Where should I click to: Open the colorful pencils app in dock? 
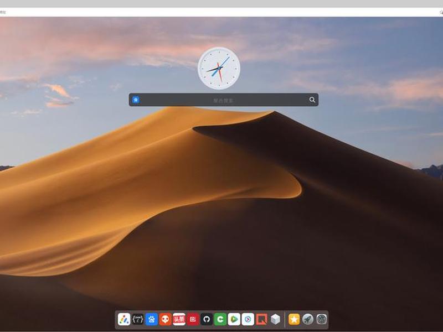123,319
